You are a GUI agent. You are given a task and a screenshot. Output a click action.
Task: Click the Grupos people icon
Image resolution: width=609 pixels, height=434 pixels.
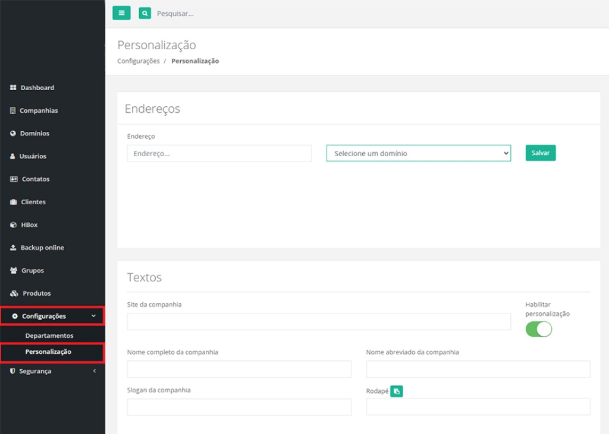(14, 270)
